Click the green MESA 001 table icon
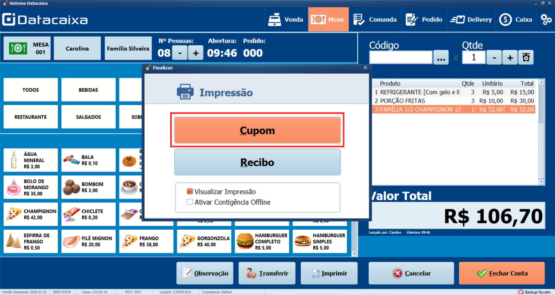Viewport: 555px width, 295px height. click(x=18, y=48)
